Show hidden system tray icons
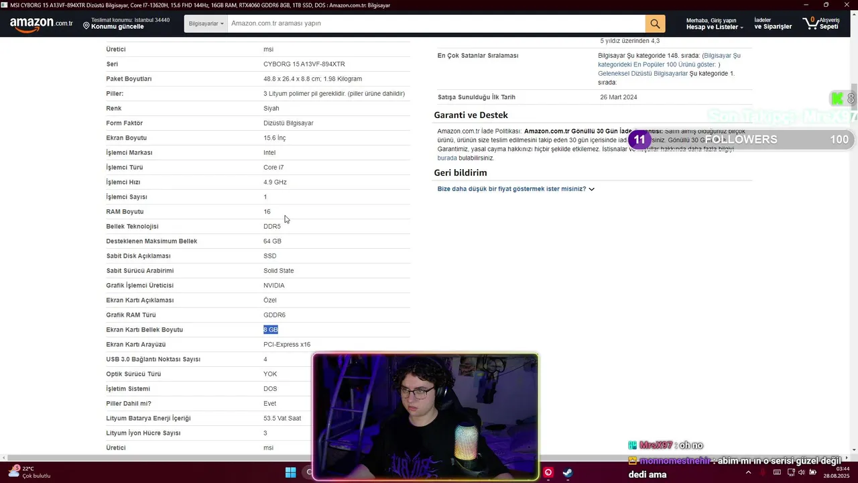The image size is (858, 483). pyautogui.click(x=748, y=472)
